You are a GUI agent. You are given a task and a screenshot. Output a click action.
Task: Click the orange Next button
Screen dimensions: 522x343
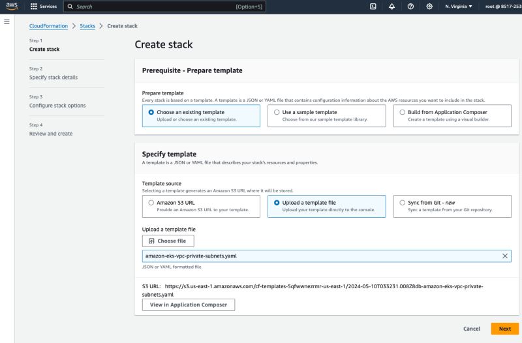tap(504, 329)
